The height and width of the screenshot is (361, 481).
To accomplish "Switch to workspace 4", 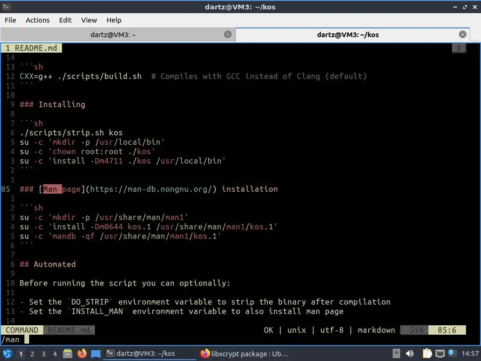I will [55, 354].
